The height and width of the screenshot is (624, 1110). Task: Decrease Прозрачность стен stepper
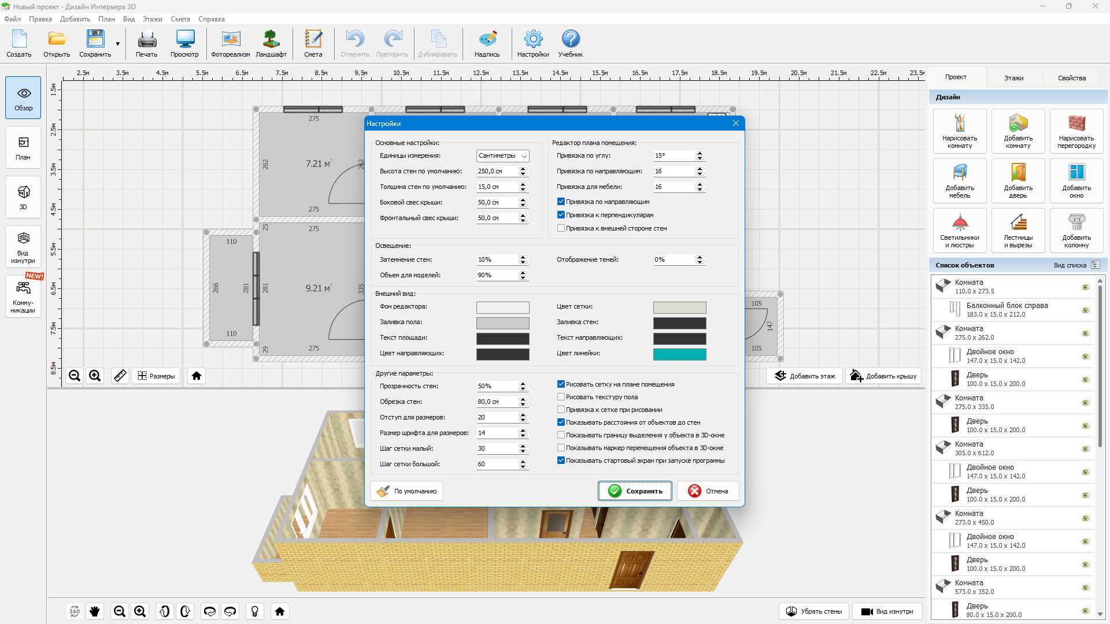point(523,389)
